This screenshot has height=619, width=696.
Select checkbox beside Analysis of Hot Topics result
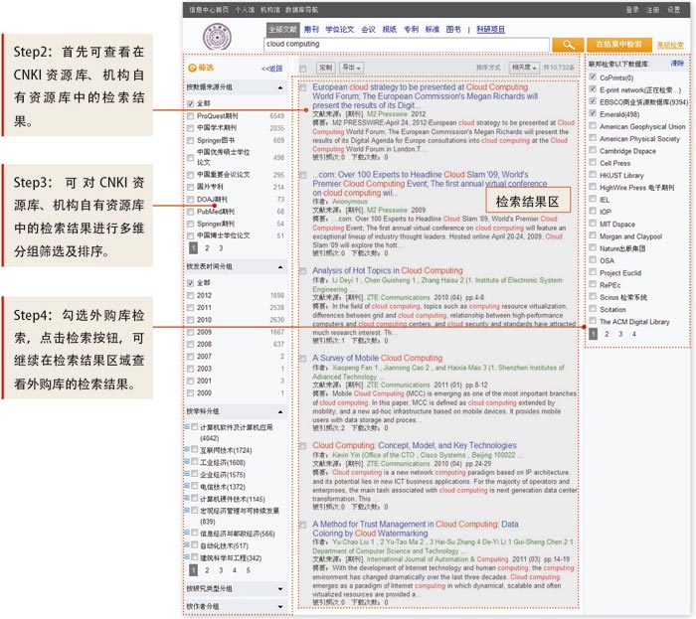(x=303, y=271)
